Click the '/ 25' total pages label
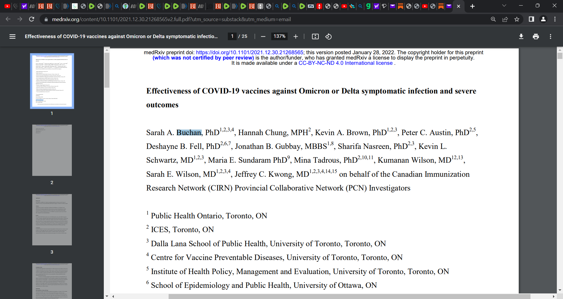The image size is (563, 299). tap(243, 36)
